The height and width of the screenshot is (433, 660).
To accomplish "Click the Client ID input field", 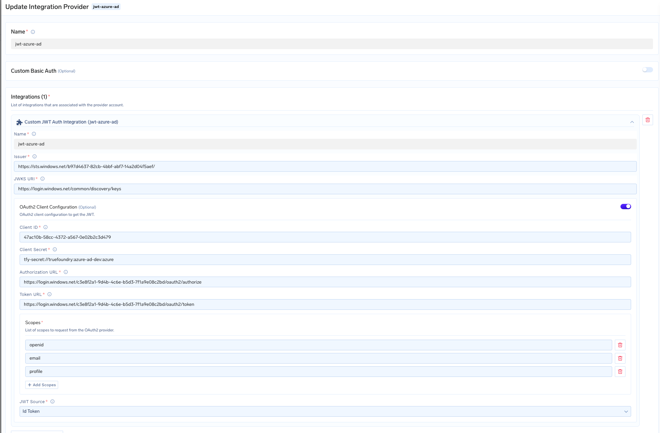I will (x=325, y=237).
